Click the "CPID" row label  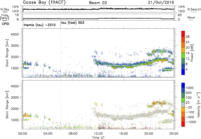6,24
